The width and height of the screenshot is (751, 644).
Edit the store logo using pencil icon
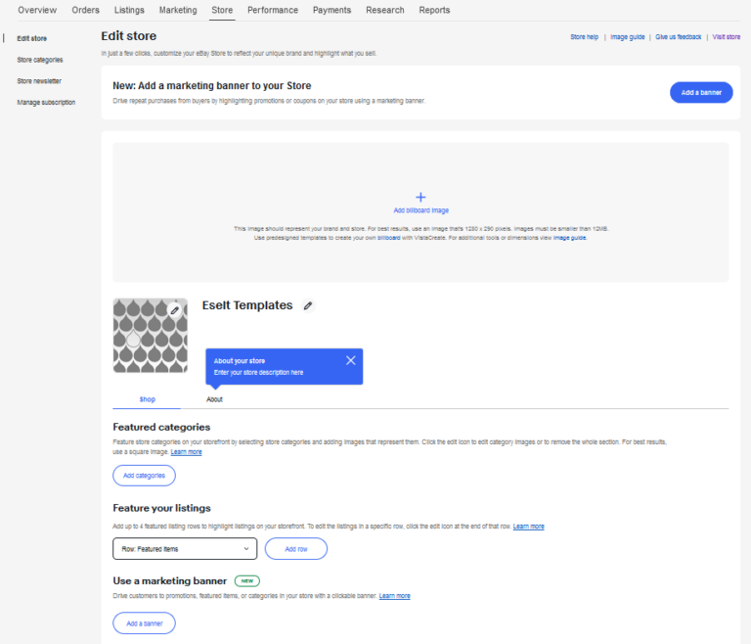175,309
